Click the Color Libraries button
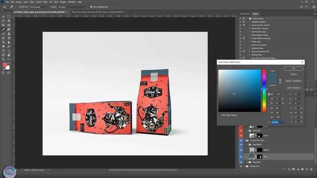Screen dimensions: 317x178 [x=293, y=88]
